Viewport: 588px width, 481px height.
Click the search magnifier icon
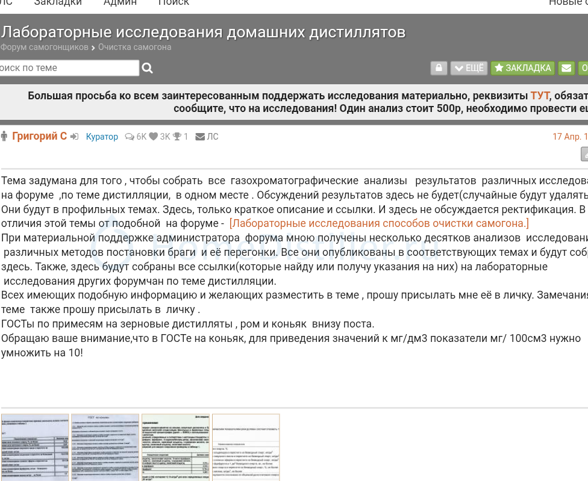coord(147,68)
